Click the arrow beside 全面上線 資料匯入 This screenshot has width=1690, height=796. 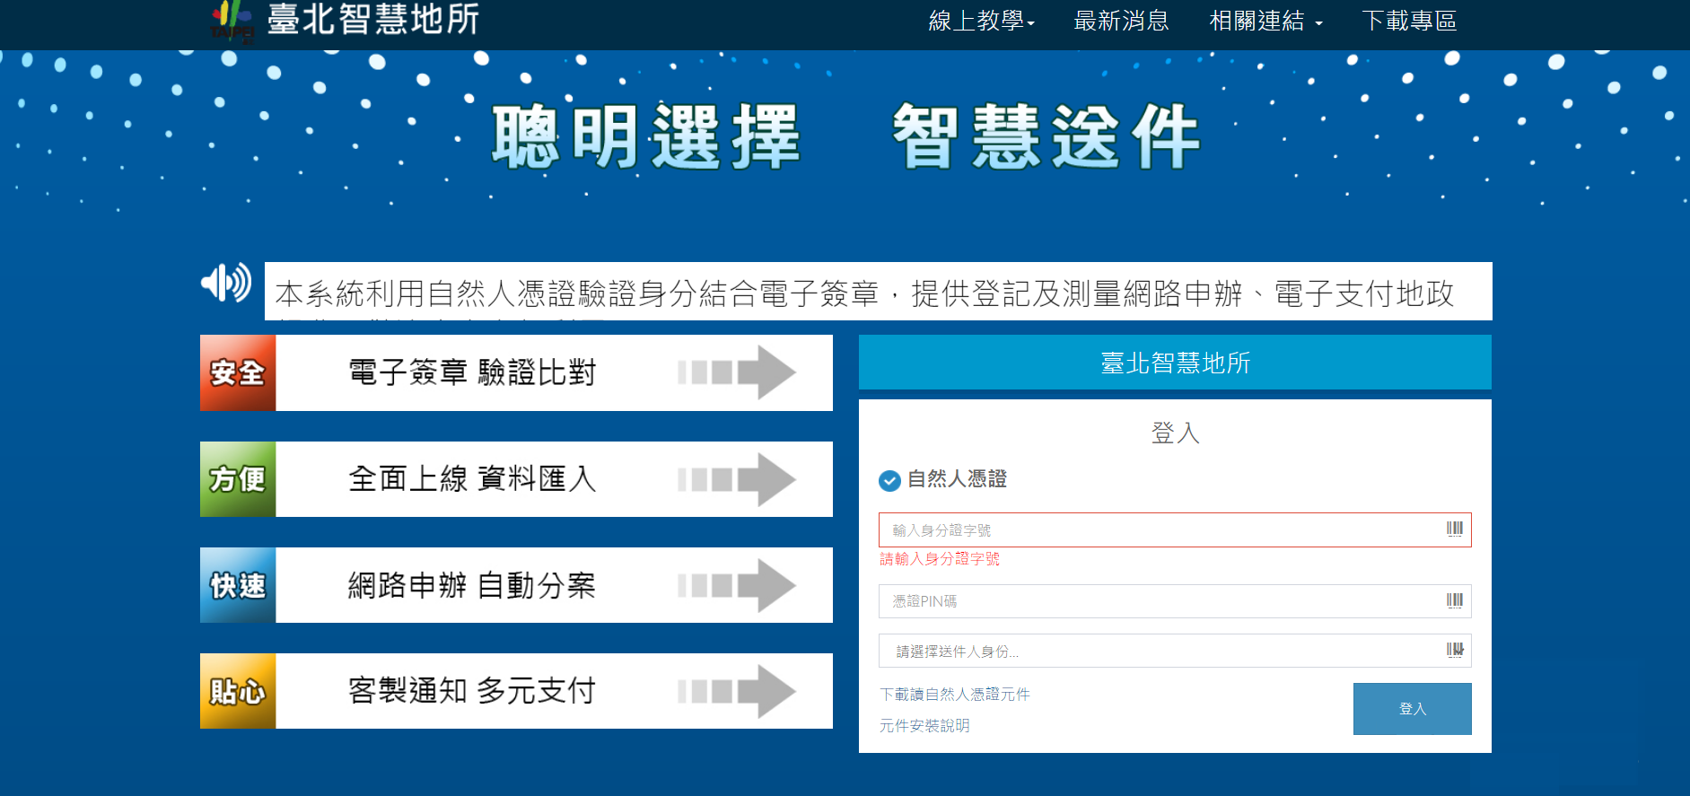(x=737, y=479)
